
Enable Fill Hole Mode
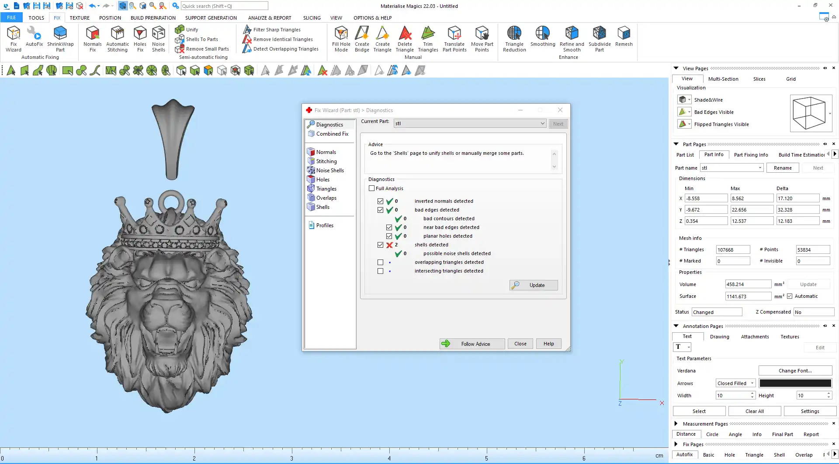(341, 39)
